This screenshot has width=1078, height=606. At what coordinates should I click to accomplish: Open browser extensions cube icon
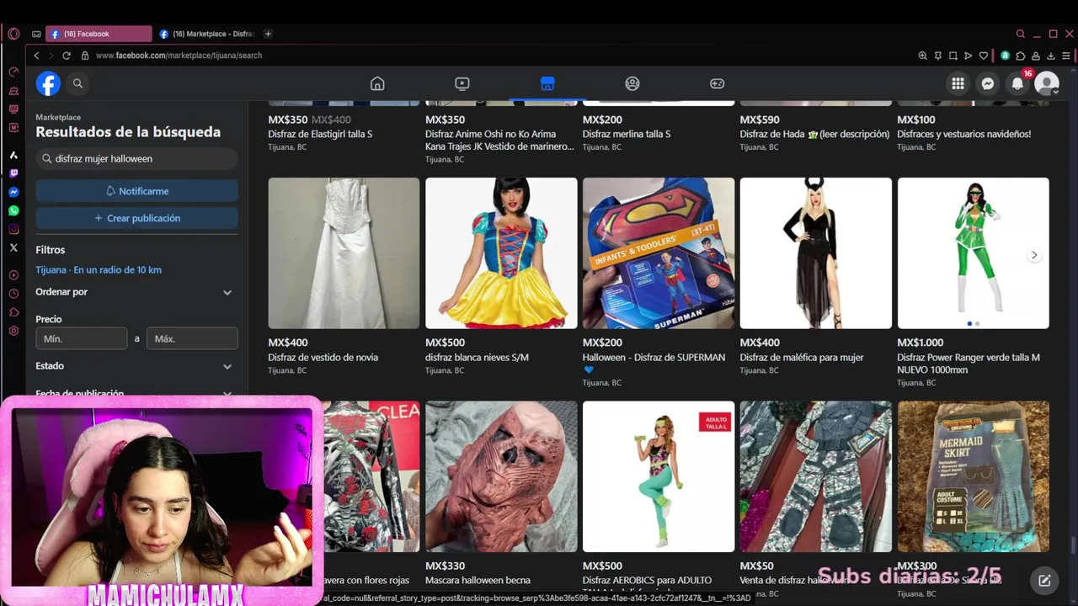tap(1021, 56)
